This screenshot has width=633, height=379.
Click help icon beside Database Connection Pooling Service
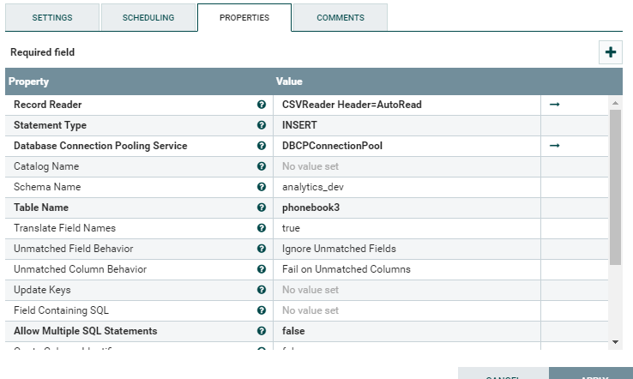(x=262, y=146)
